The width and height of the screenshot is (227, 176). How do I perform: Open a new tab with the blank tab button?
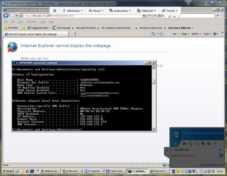click(x=72, y=34)
